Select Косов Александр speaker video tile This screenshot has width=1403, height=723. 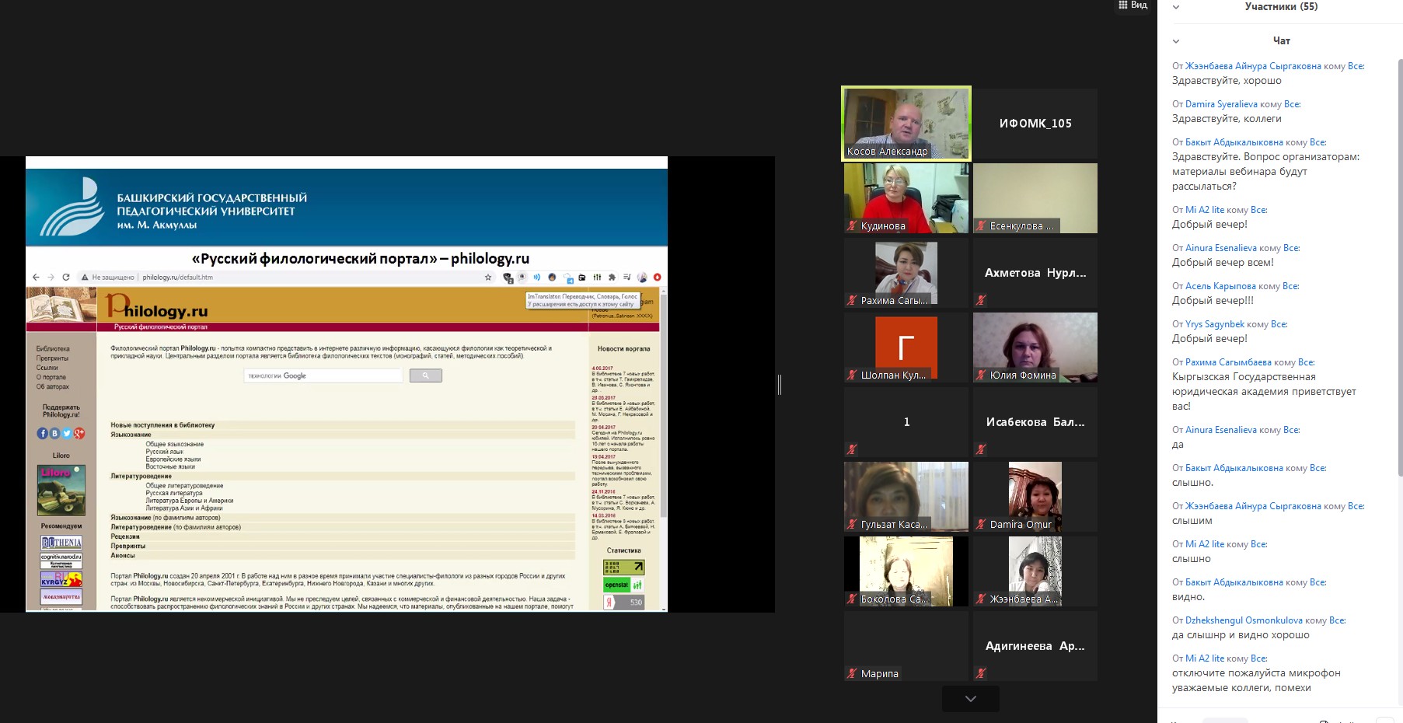(906, 123)
